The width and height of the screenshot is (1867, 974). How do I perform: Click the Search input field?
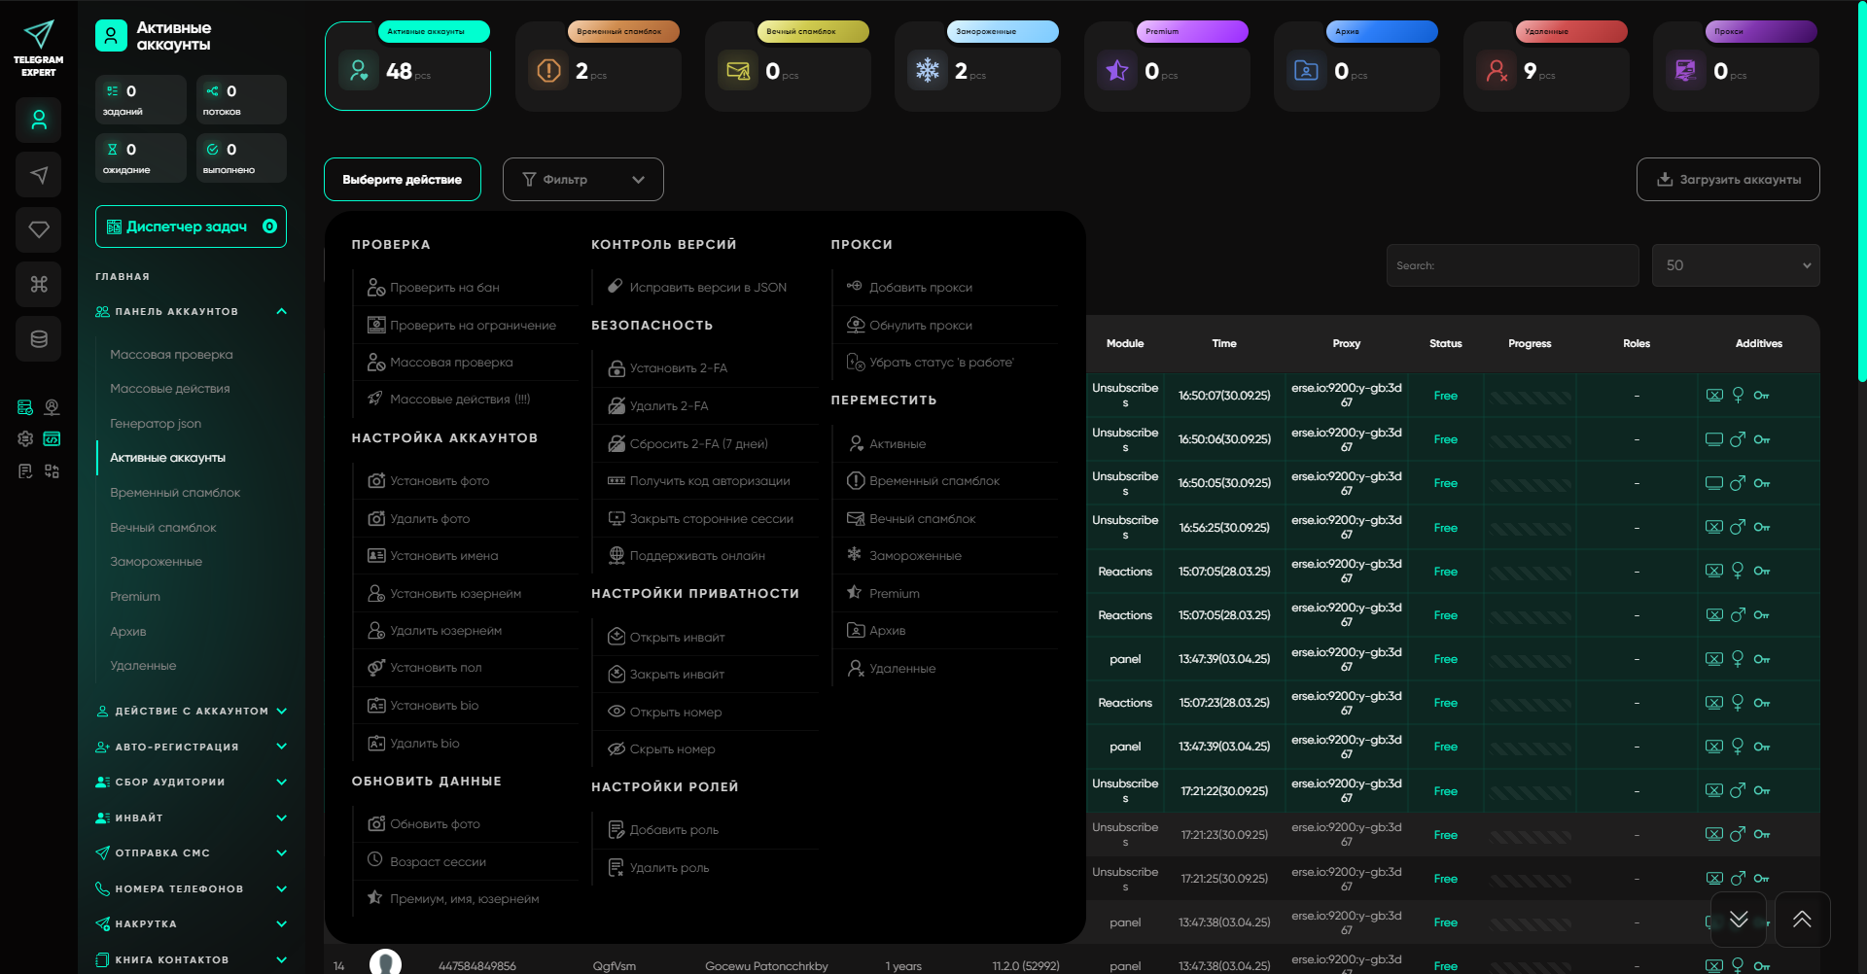click(1512, 265)
